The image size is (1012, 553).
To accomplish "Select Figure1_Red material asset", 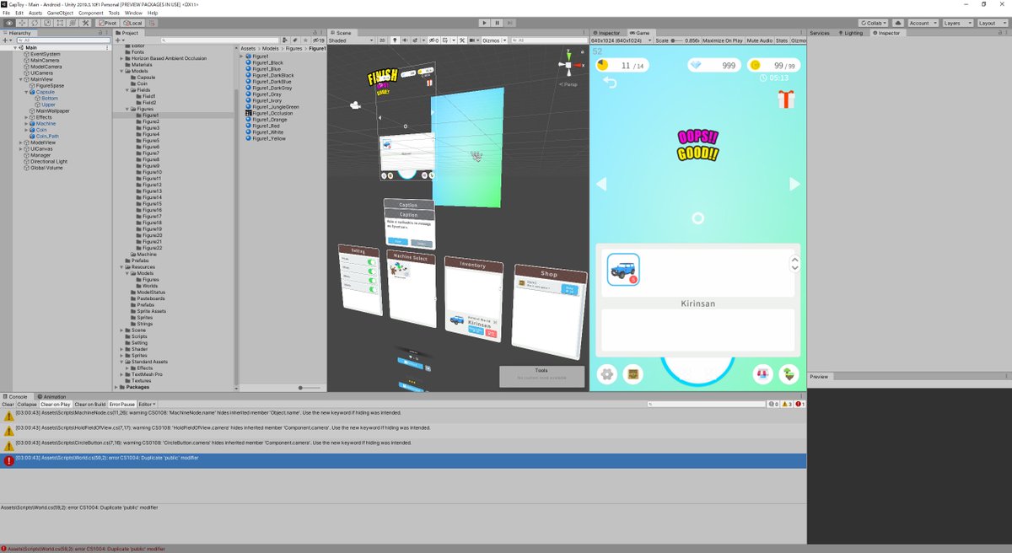I will coord(268,126).
